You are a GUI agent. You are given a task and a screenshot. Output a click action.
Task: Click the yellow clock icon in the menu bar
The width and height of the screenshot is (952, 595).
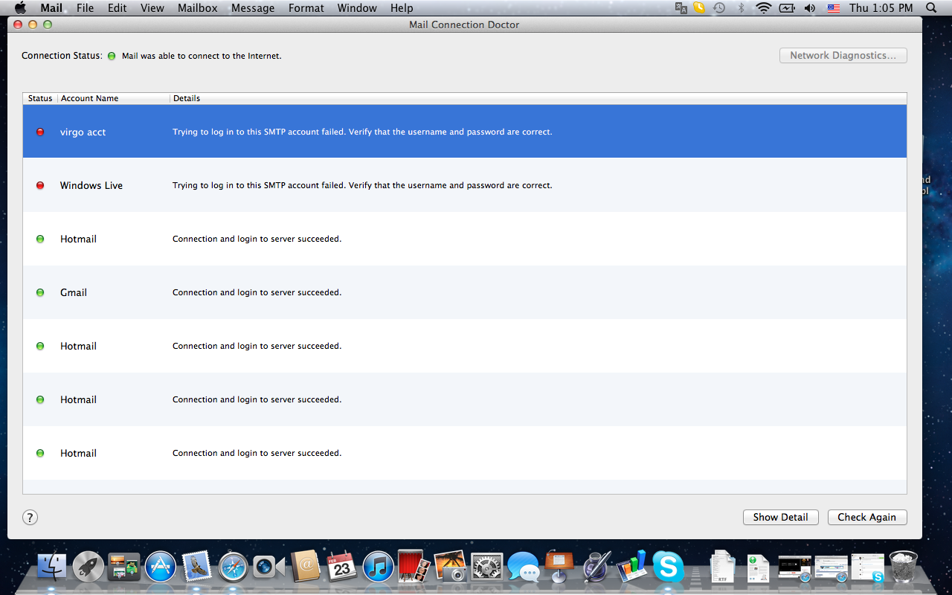[x=699, y=8]
